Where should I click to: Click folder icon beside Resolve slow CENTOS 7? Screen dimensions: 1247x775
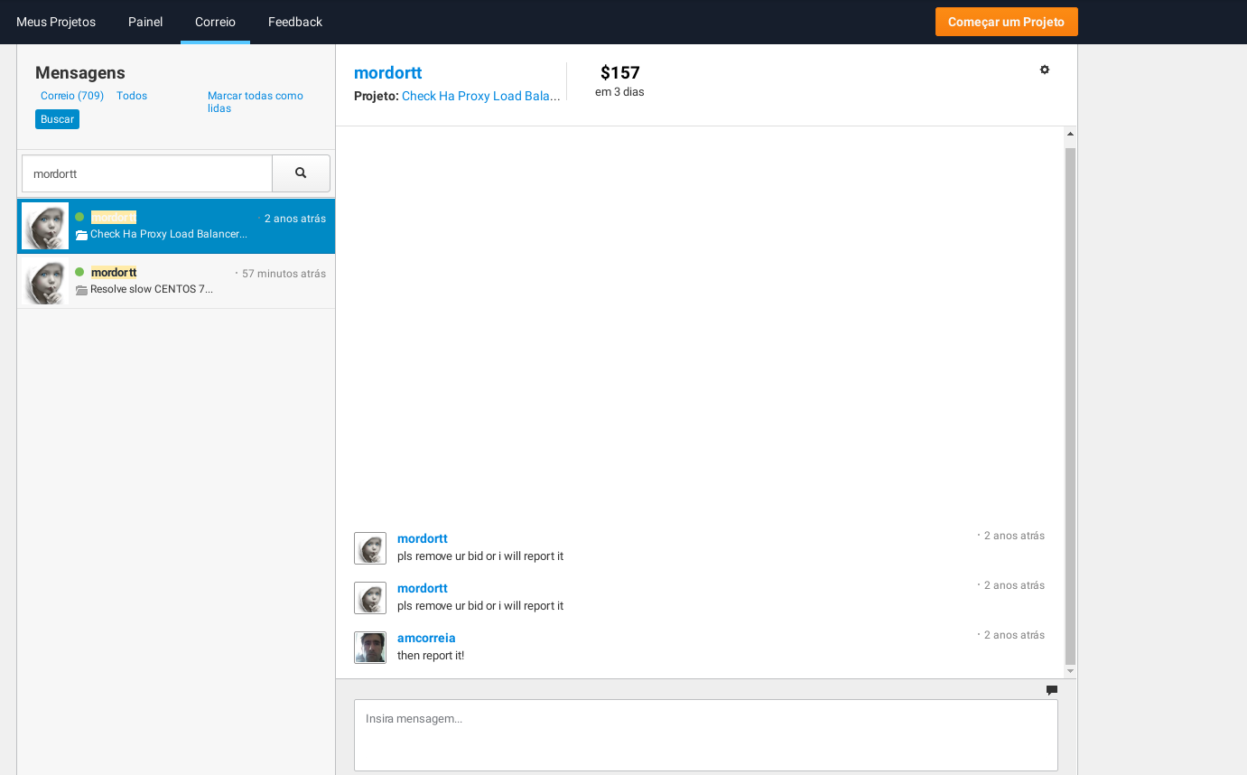(81, 290)
